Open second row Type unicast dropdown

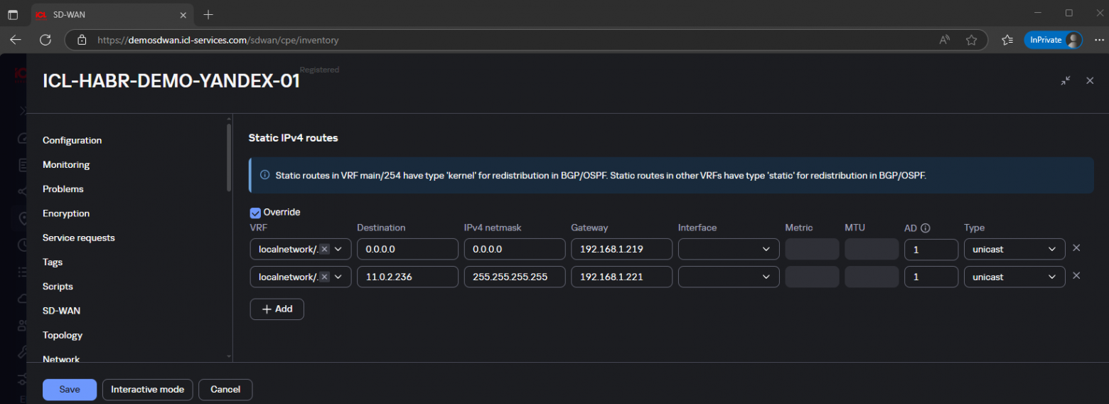point(1014,277)
